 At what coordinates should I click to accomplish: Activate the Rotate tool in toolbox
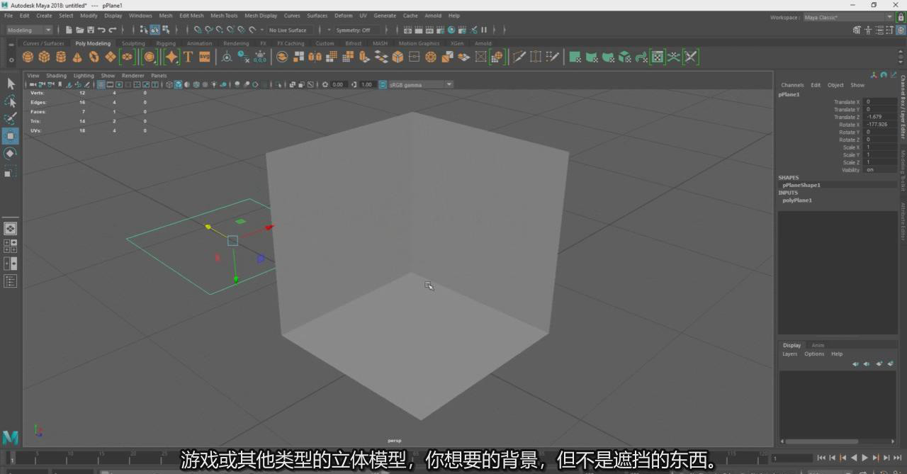point(11,153)
